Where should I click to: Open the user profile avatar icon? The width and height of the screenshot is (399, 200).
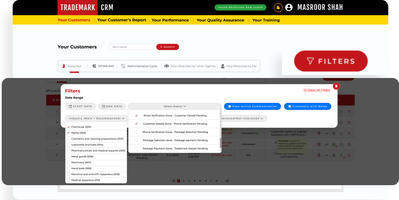(x=289, y=7)
